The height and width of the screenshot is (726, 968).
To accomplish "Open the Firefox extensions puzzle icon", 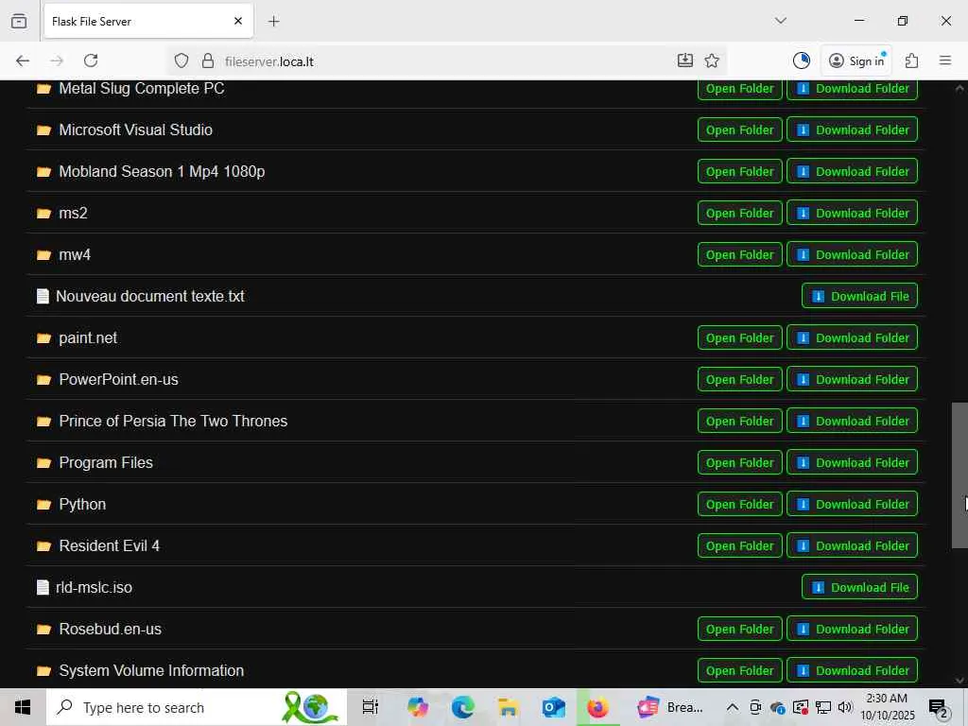I will (912, 60).
